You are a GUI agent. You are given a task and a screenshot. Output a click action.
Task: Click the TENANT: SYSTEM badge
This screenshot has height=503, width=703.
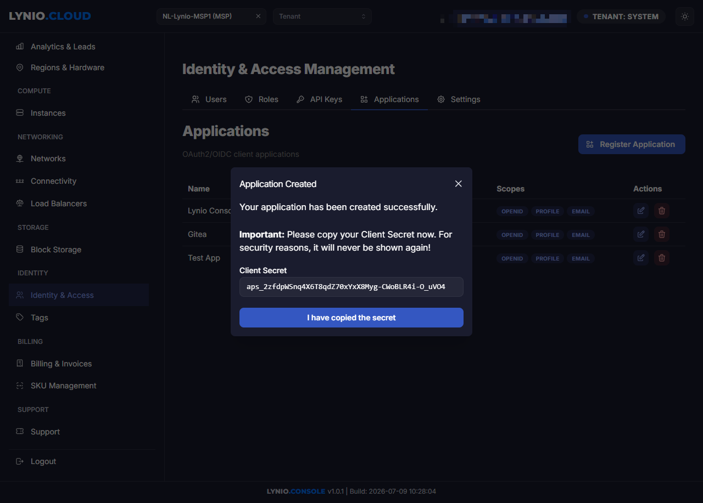click(x=621, y=16)
